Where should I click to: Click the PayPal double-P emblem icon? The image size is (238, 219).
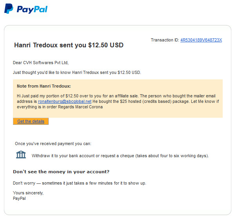tap(9, 9)
